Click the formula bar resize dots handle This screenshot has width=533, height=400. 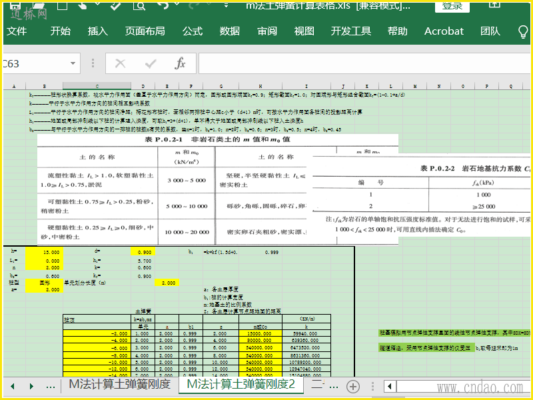93,63
